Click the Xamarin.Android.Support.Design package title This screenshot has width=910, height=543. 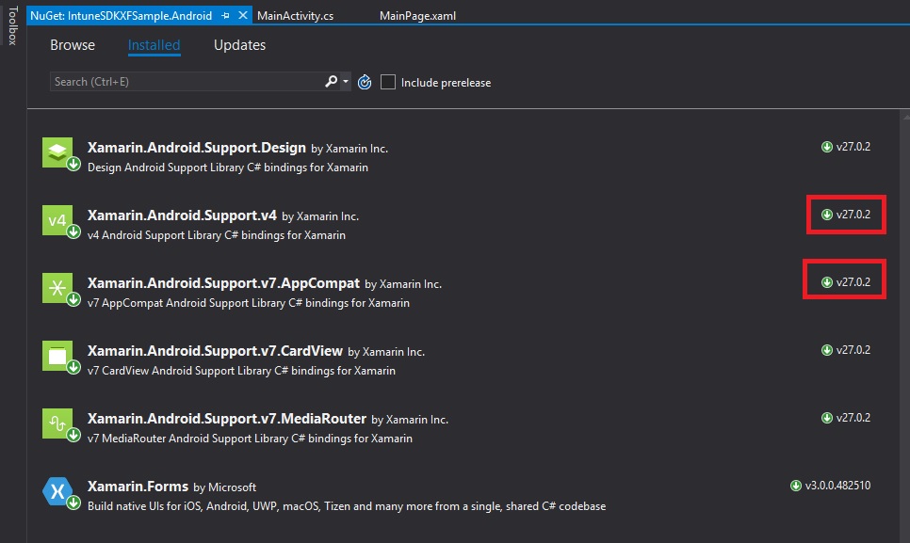(197, 148)
